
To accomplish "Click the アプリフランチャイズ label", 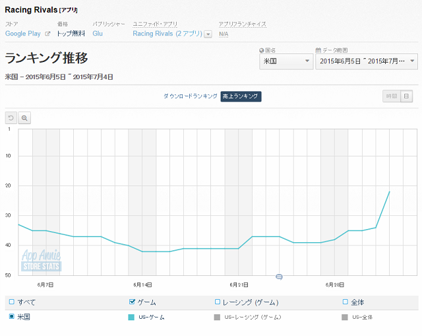I will [242, 24].
